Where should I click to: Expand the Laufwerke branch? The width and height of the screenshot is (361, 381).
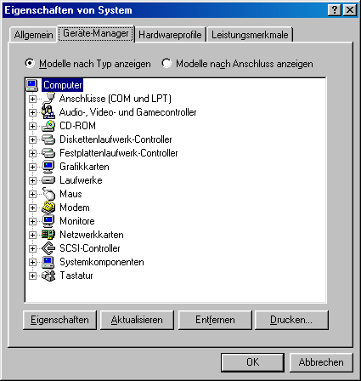pos(32,180)
